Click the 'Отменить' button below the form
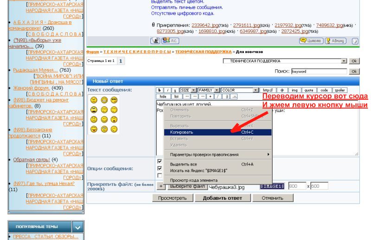Viewport: 371px width, 240px height. point(273,198)
